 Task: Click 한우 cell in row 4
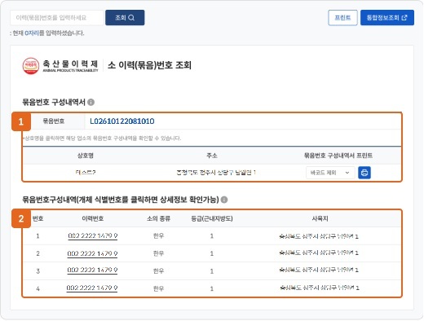(x=158, y=288)
